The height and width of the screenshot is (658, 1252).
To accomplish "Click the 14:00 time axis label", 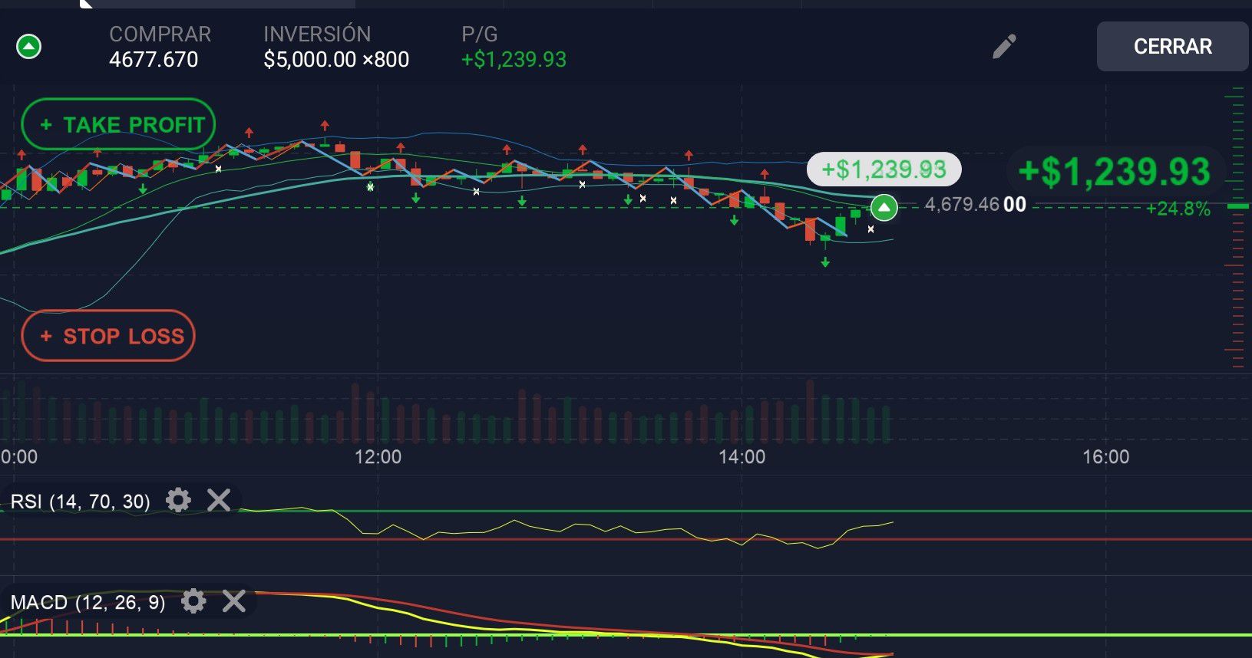I will tap(742, 457).
